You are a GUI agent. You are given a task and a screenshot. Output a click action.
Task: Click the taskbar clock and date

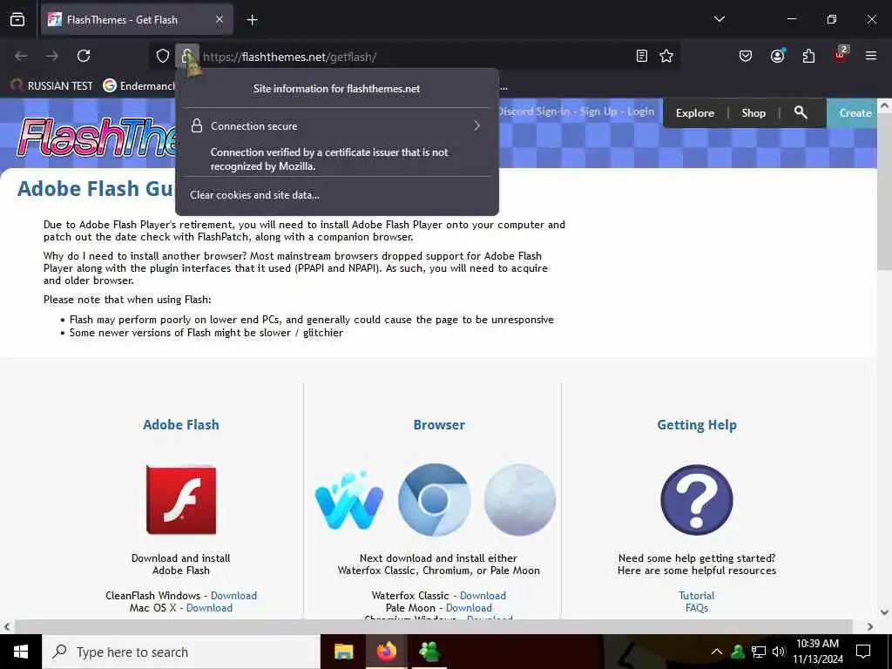(x=817, y=652)
